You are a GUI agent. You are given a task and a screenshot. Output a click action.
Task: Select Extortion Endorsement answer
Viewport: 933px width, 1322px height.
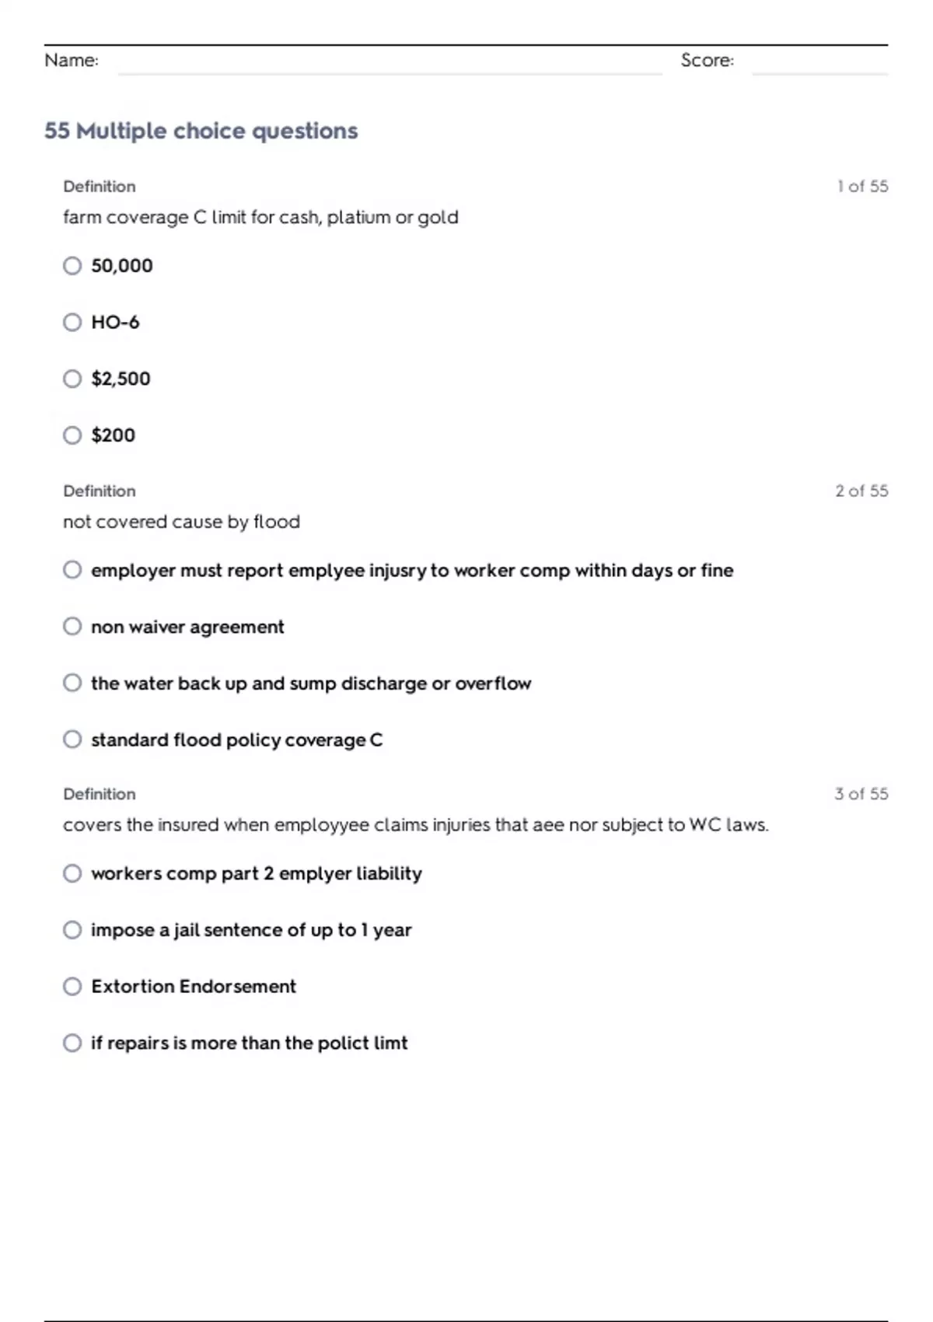72,987
